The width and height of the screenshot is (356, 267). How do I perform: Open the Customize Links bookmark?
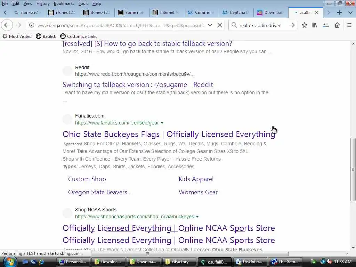point(79,36)
